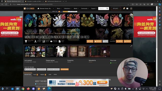
Task: Open the white hunter figure thumbnail
Action: click(x=56, y=51)
